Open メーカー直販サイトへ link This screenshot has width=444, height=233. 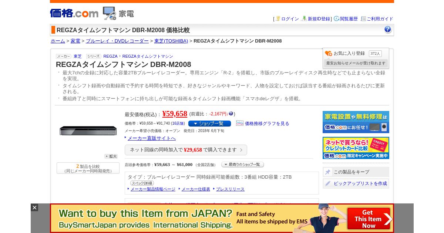tap(152, 138)
